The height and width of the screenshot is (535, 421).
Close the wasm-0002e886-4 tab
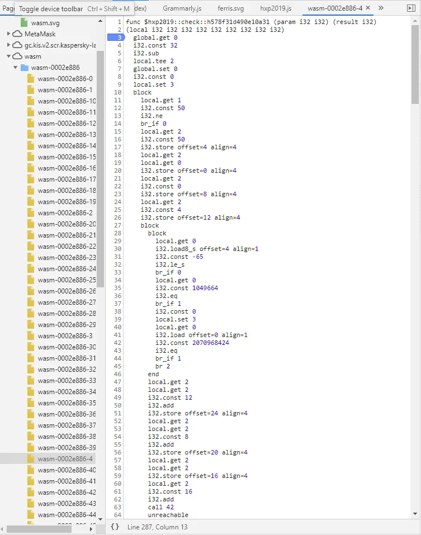point(368,7)
